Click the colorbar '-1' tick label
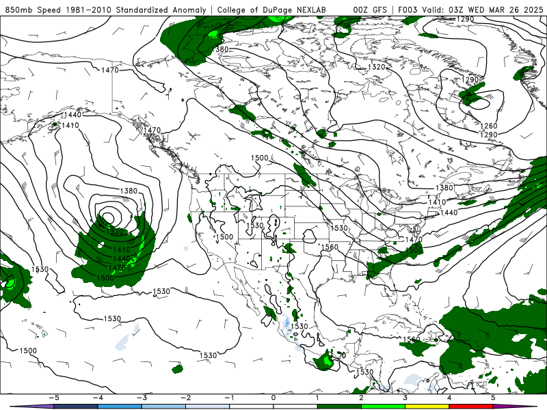Image resolution: width=547 pixels, height=410 pixels. (x=229, y=398)
